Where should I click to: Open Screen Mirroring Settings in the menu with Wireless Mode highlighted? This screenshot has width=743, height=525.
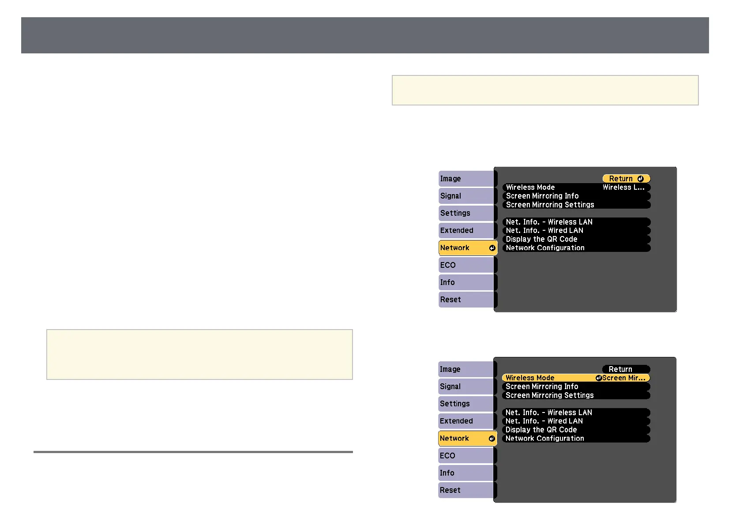click(x=576, y=395)
